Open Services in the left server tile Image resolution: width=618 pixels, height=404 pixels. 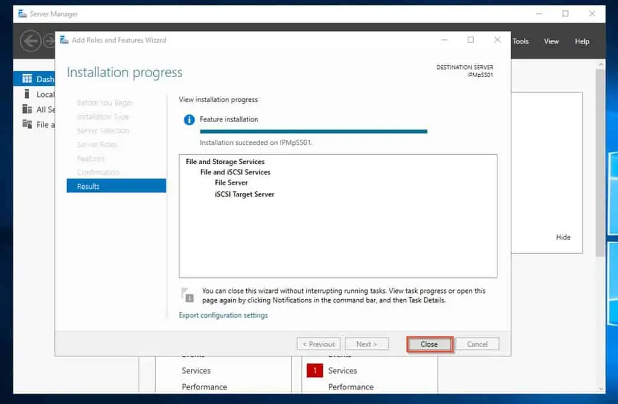tap(196, 371)
